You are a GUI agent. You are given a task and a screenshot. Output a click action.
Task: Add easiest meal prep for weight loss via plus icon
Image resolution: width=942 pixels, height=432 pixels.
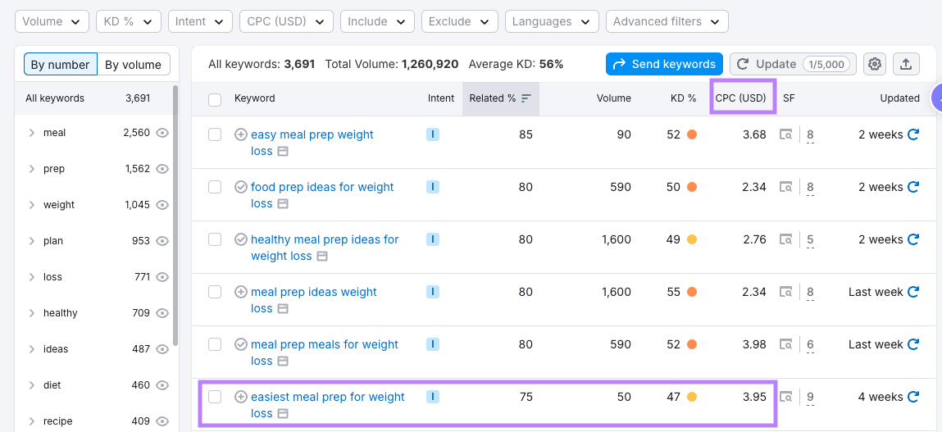pos(241,397)
